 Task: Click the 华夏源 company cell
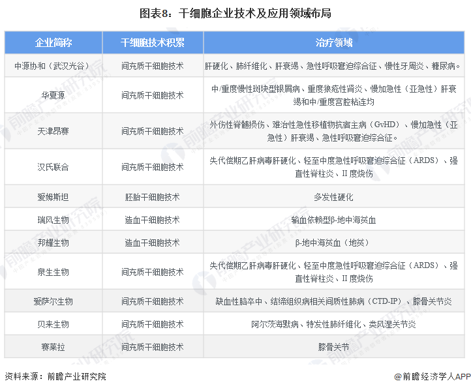pos(53,95)
